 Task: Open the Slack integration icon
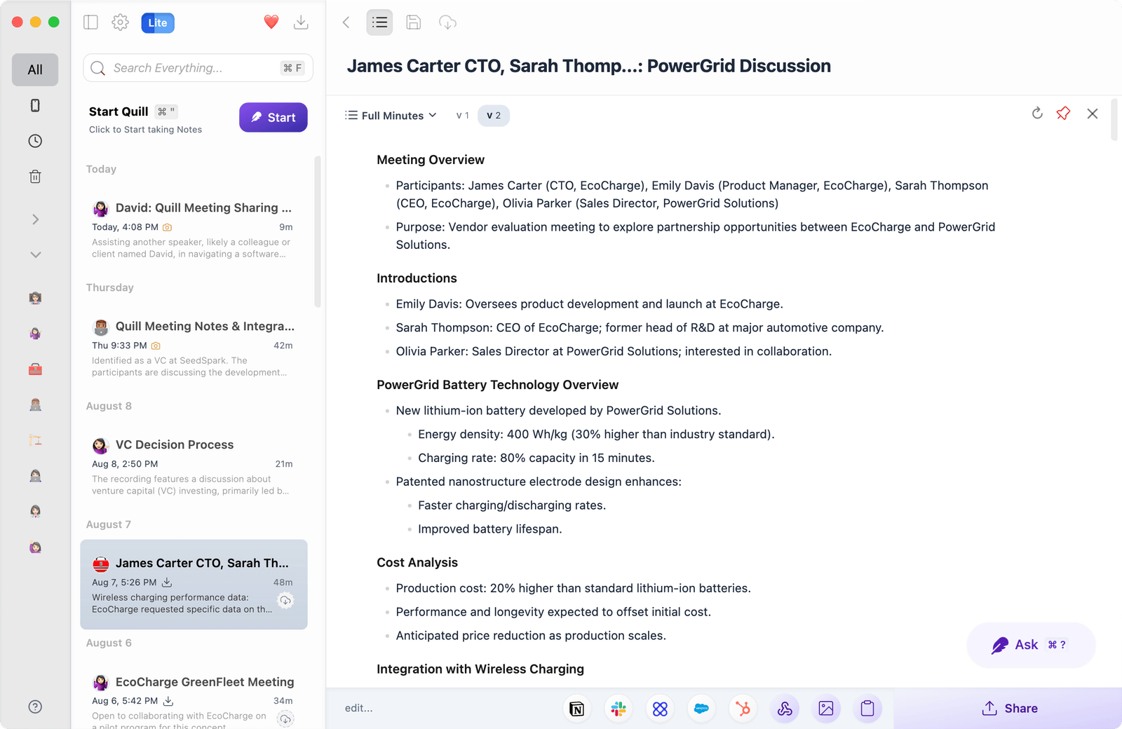coord(618,709)
